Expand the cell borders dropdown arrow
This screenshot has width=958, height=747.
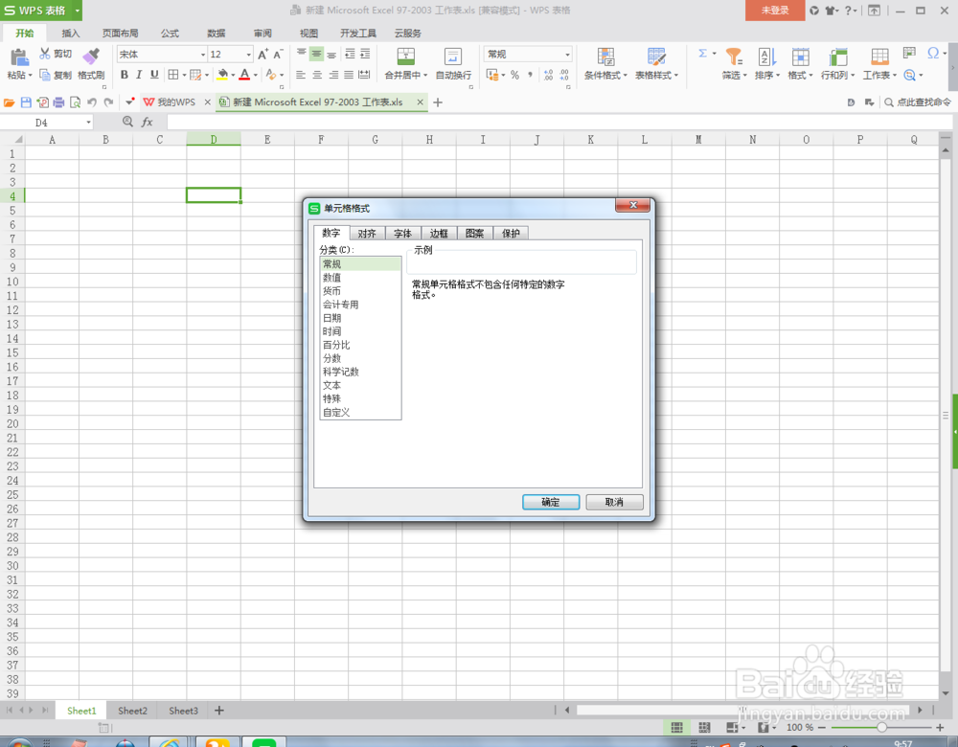[x=184, y=75]
